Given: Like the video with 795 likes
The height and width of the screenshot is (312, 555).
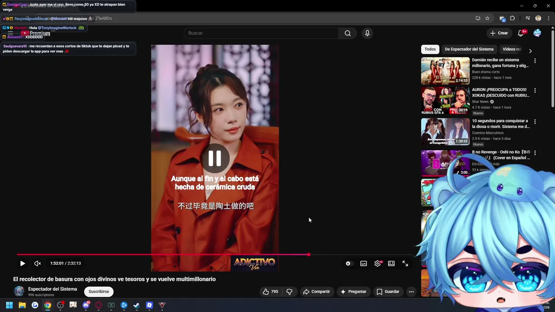Looking at the screenshot, I should click(271, 292).
